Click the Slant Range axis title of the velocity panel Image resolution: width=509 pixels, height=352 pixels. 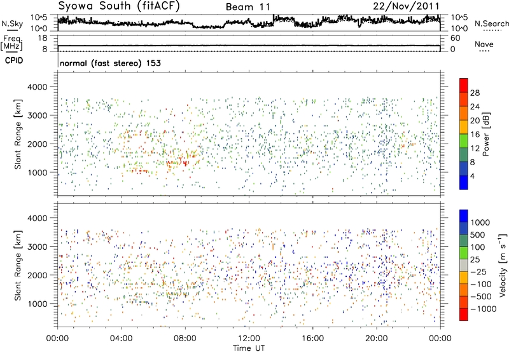[x=18, y=266]
